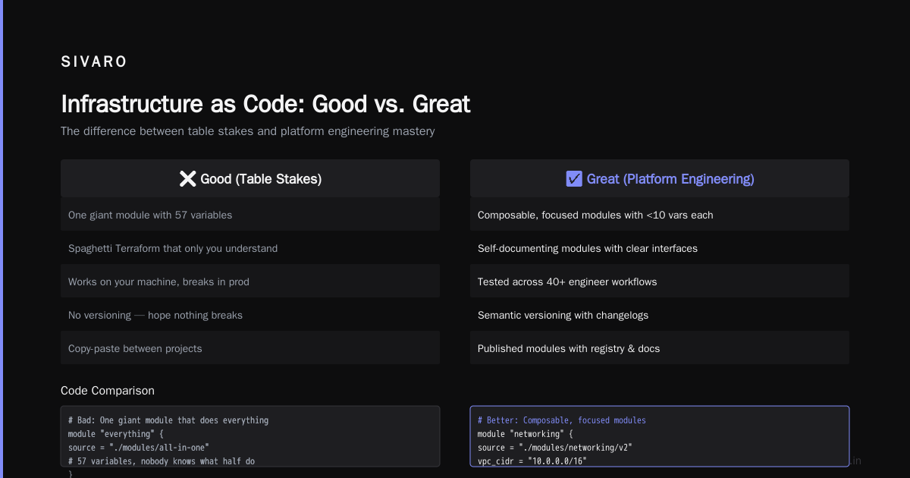Select the Self-documenting modules with clear interfaces row
Screen dimensions: 910x478
(660, 248)
